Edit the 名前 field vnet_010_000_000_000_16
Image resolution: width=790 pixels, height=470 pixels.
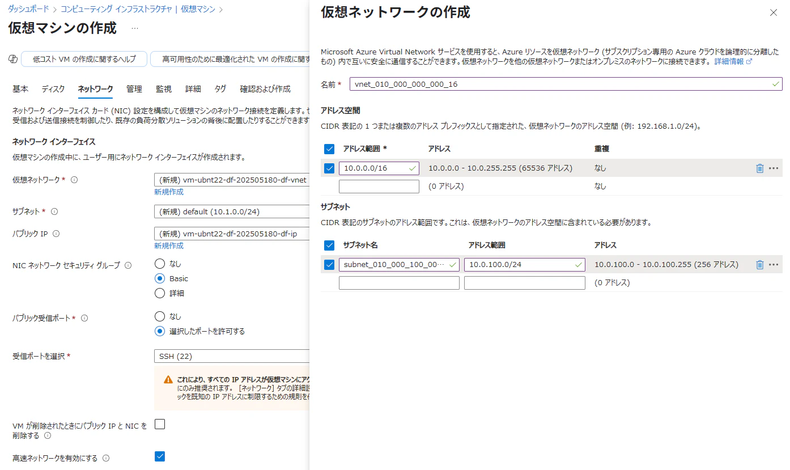coord(566,84)
